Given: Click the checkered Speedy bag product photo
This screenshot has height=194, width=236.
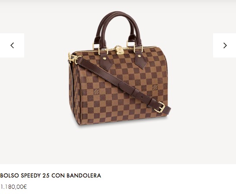Looking at the screenshot, I should tap(119, 68).
